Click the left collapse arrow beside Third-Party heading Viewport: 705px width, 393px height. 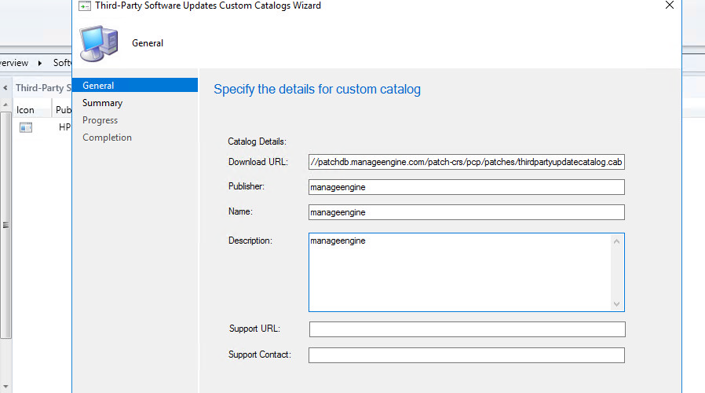pyautogui.click(x=5, y=88)
